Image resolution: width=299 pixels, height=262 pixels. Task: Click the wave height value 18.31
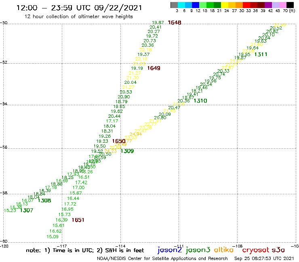(107, 131)
